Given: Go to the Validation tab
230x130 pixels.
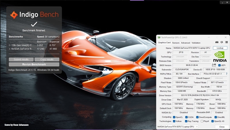Looking at the screenshot, I should 196,43.
